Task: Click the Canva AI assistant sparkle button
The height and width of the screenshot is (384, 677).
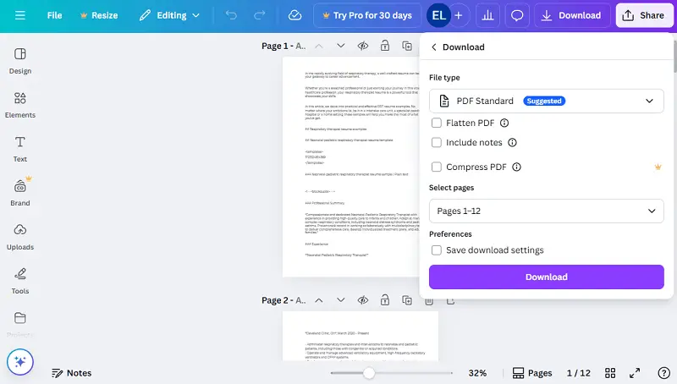Action: (x=20, y=361)
